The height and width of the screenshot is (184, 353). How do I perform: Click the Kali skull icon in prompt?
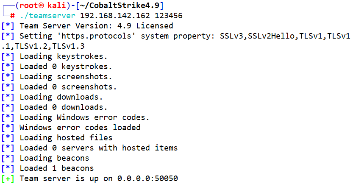click(41, 6)
